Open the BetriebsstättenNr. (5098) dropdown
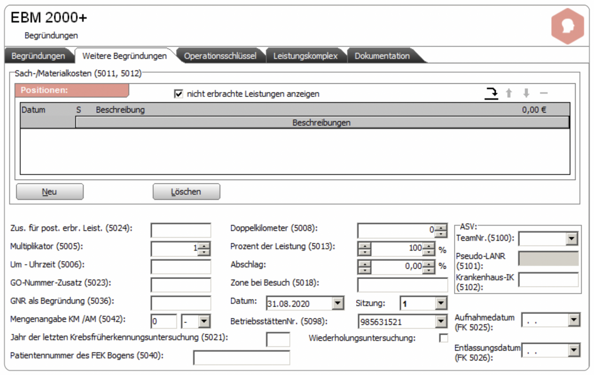 (x=441, y=322)
